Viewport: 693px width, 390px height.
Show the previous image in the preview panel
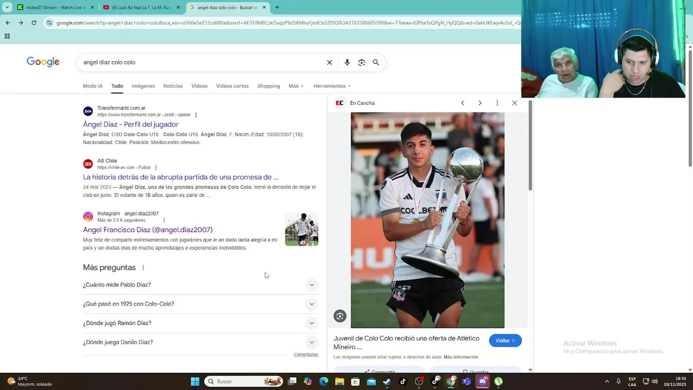tap(462, 103)
